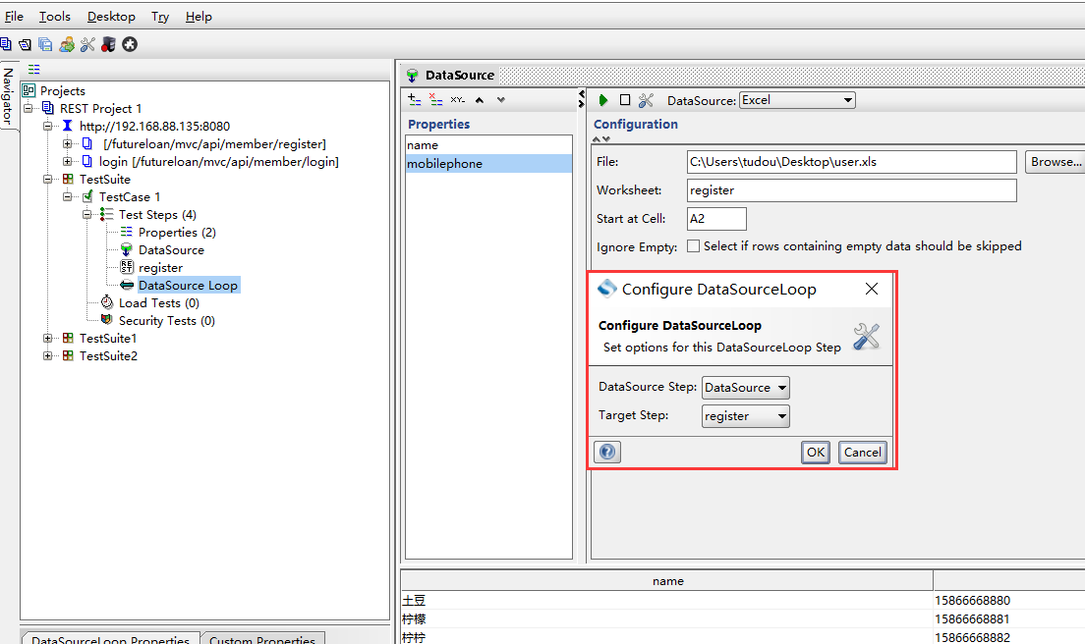Click the Worksheet input field
This screenshot has width=1085, height=644.
[851, 190]
